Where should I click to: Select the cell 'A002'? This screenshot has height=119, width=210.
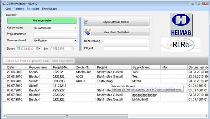point(85,77)
